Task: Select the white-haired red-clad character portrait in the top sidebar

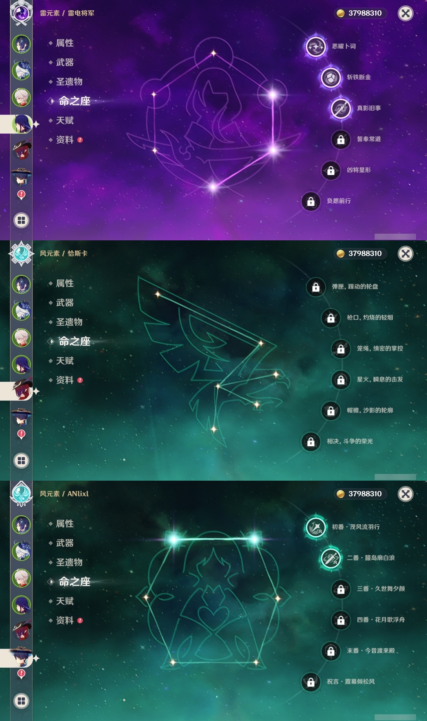Action: click(21, 97)
